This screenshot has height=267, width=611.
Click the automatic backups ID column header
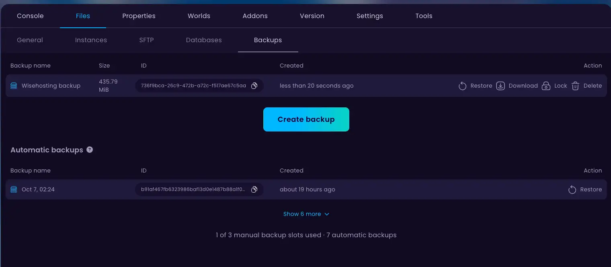tap(144, 170)
